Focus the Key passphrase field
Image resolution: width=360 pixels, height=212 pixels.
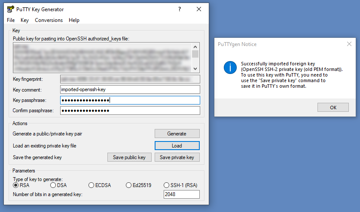(130, 100)
